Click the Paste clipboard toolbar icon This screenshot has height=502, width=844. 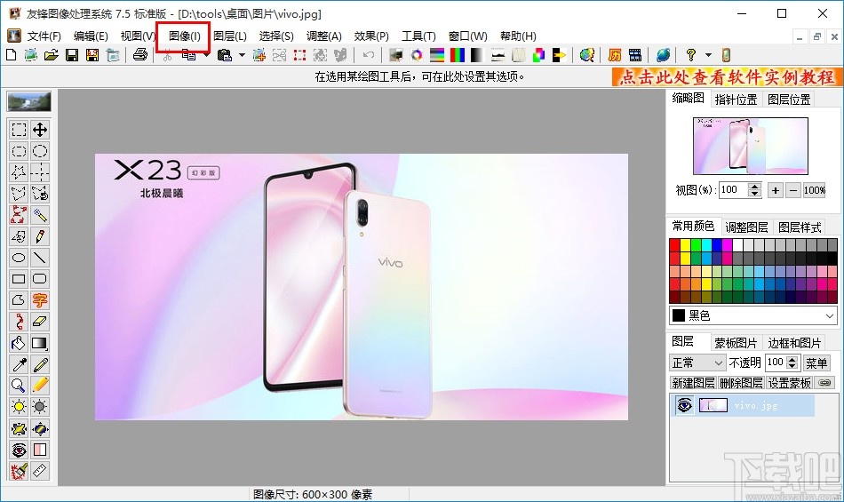pos(225,55)
